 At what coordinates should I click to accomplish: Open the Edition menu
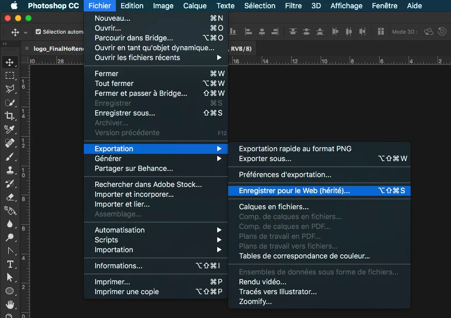pyautogui.click(x=132, y=6)
